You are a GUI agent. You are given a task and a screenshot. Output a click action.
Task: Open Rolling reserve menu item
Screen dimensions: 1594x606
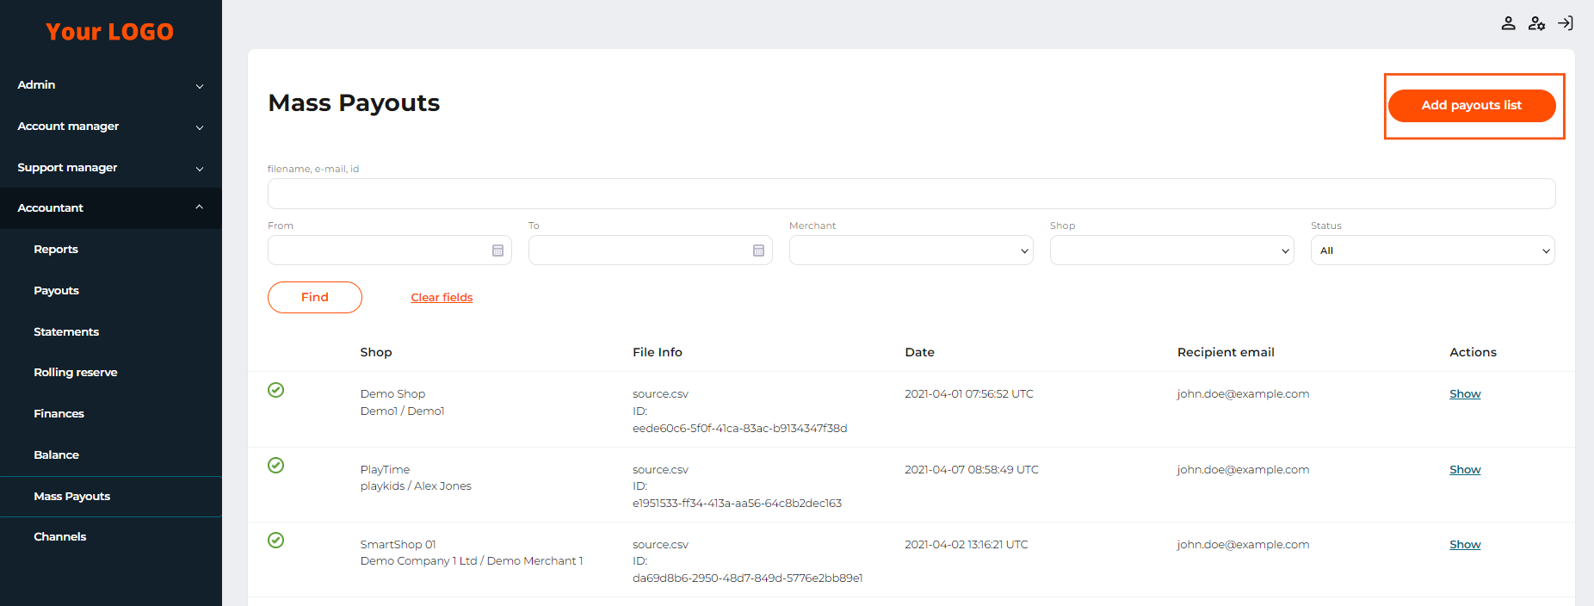tap(76, 373)
